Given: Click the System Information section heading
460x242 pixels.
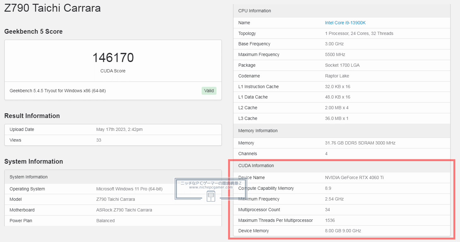Looking at the screenshot, I should point(34,161).
